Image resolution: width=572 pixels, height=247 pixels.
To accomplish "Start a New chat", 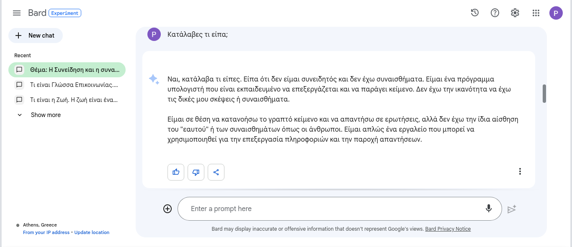I will tap(36, 36).
